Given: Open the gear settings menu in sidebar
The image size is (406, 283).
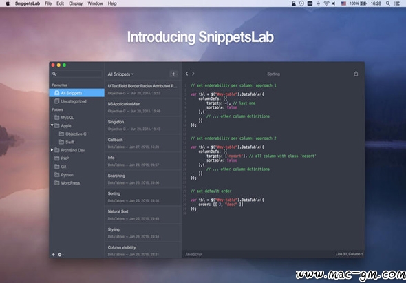Looking at the screenshot, I should [61, 255].
